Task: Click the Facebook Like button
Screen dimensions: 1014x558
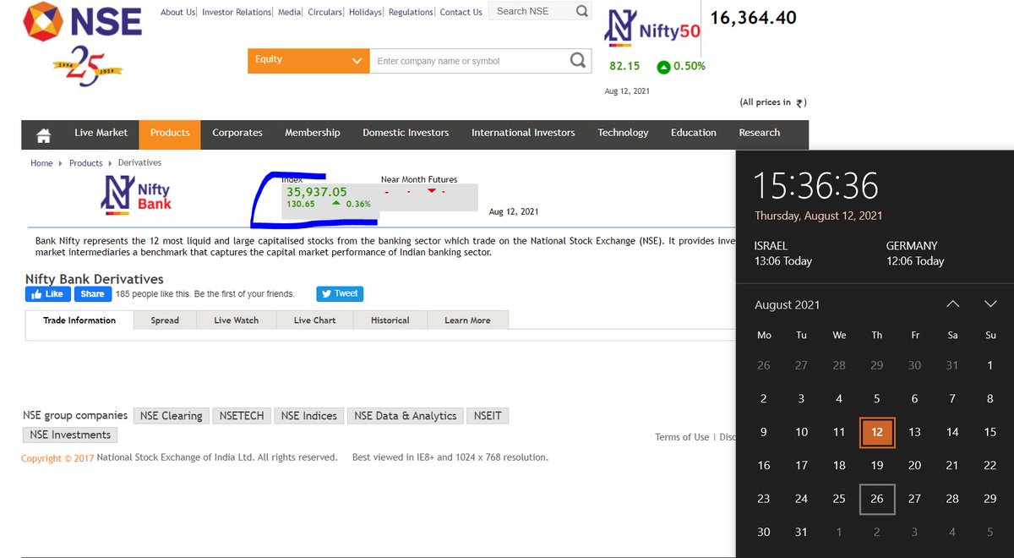Action: click(46, 294)
